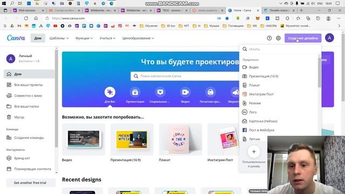This screenshot has width=345, height=194.
Task: Open Windows taskbar search
Action: pos(12,3)
